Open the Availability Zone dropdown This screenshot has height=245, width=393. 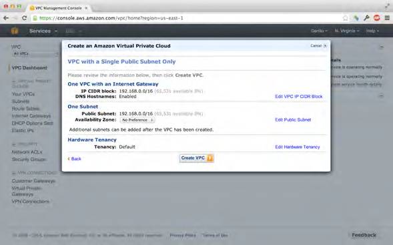(137, 120)
